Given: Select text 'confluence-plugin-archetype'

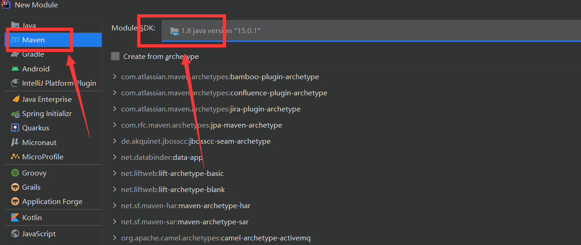Looking at the screenshot, I should [279, 93].
